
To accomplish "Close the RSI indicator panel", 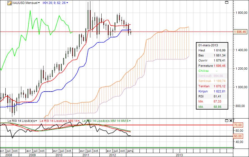I will 231,120.
